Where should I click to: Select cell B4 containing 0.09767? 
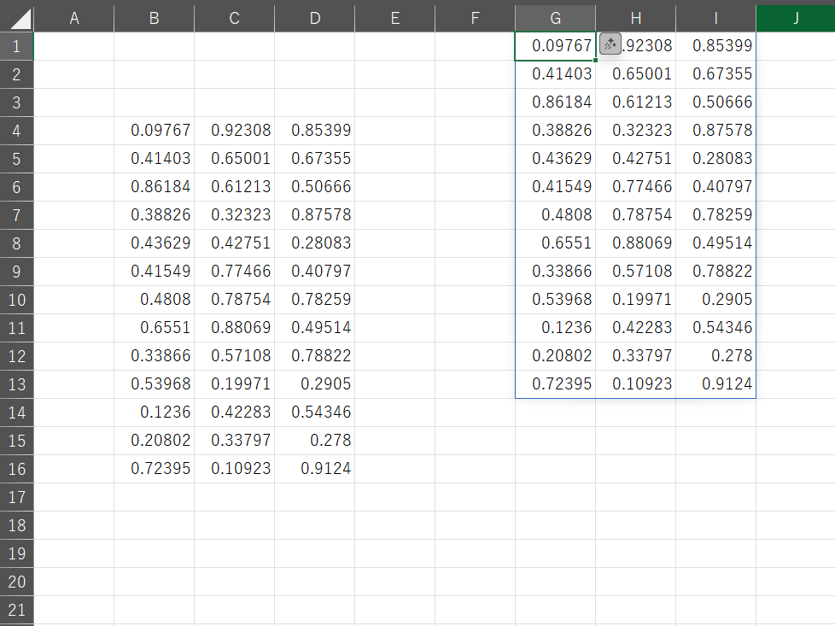[155, 131]
